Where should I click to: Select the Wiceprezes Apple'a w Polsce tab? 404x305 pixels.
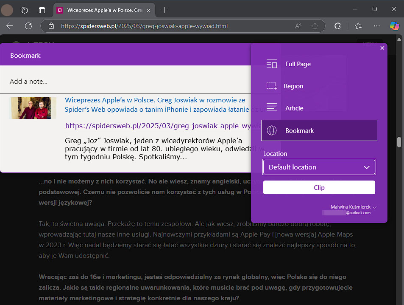[104, 10]
